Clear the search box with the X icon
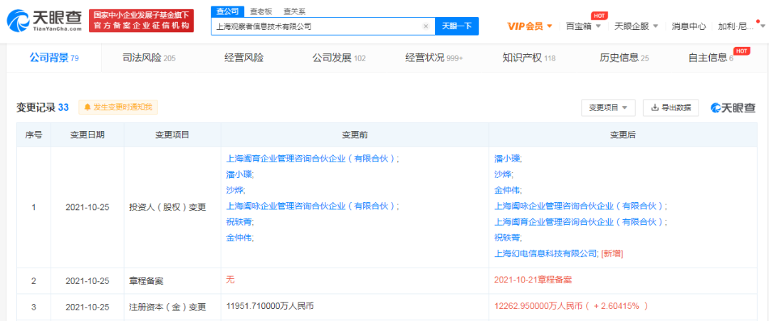The height and width of the screenshot is (321, 769). click(426, 26)
